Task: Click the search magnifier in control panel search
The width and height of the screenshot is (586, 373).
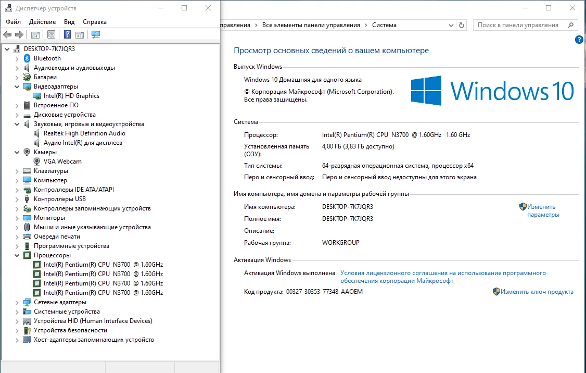Action: (570, 25)
